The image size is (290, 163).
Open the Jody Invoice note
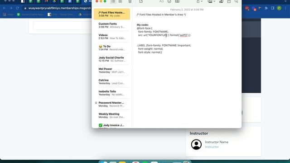112,126
